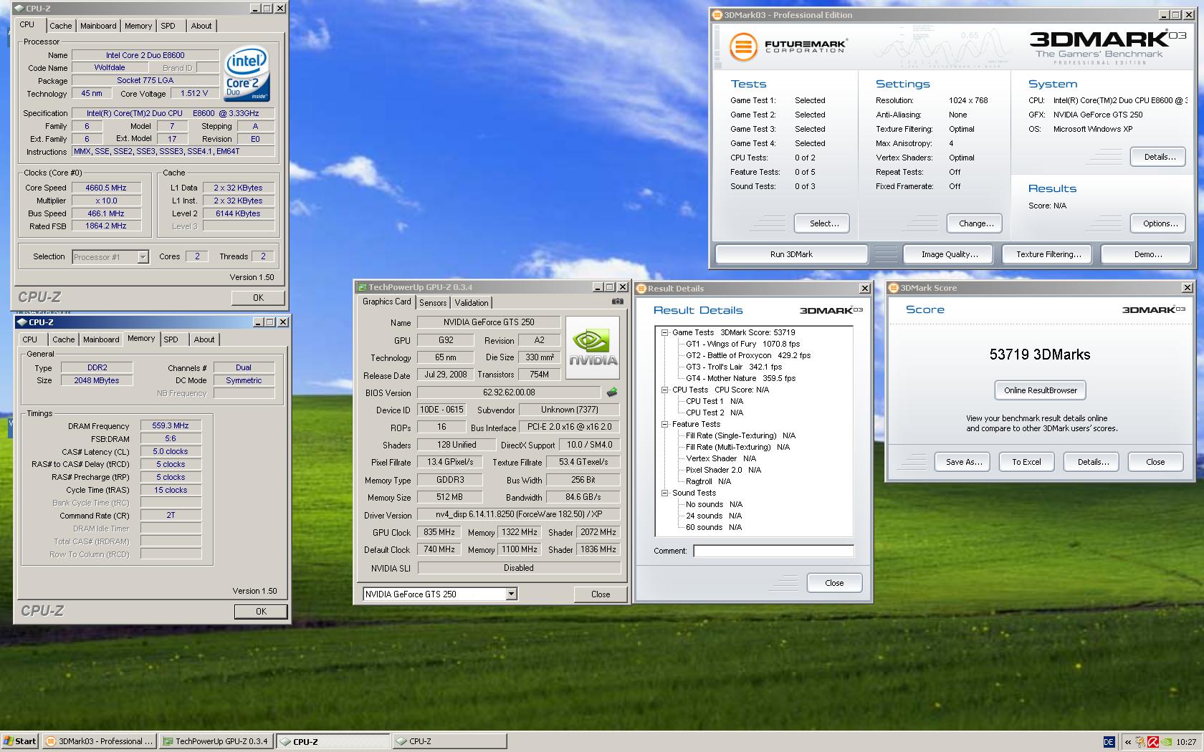Click the system Details button in 3DMark03

click(x=1158, y=157)
